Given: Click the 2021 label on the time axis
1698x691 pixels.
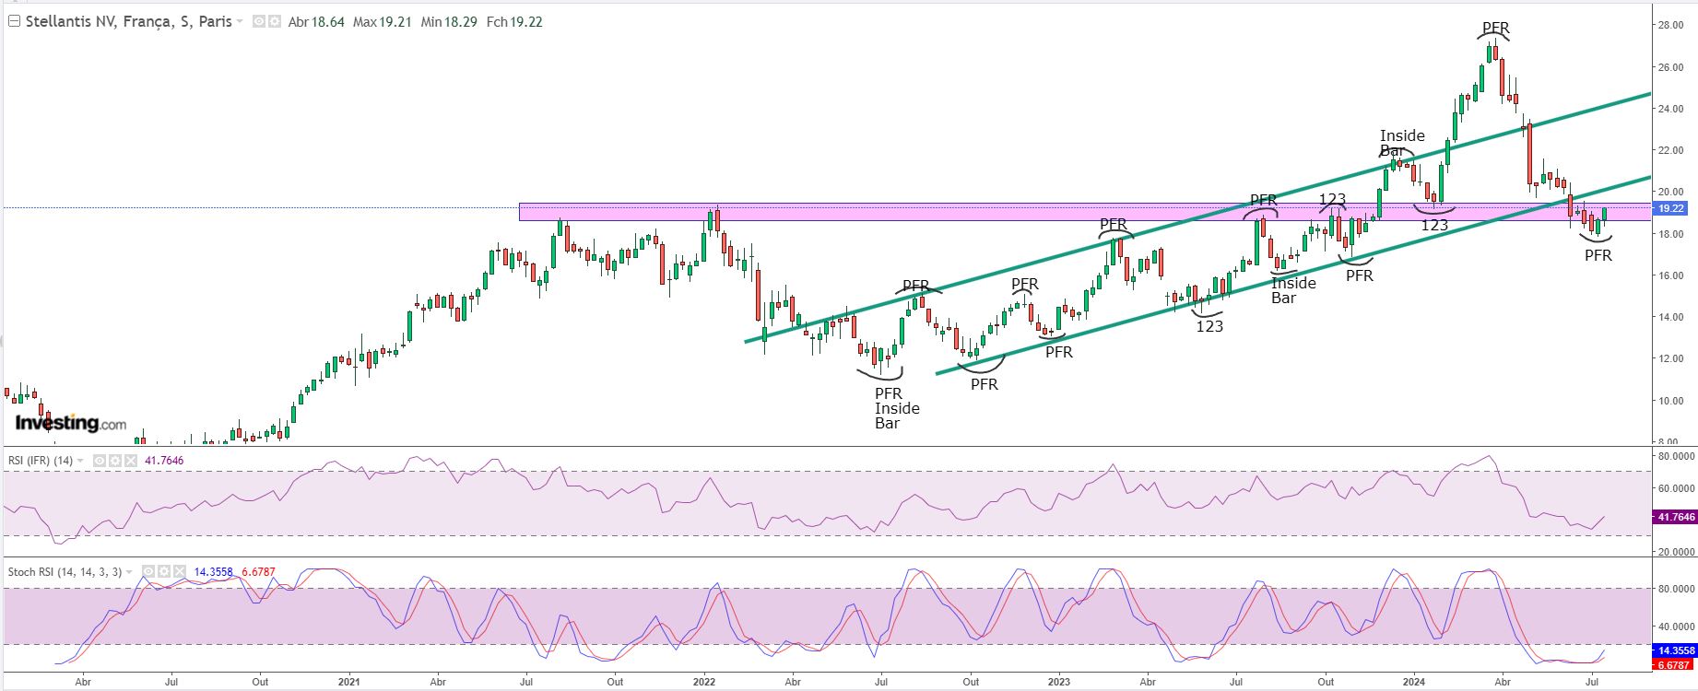Looking at the screenshot, I should tap(348, 682).
